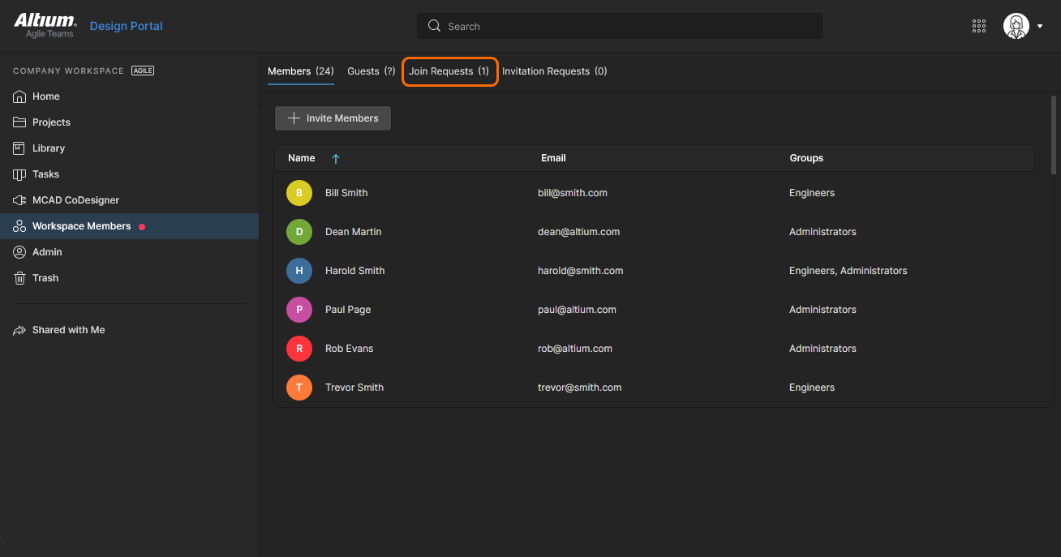Open the Admin sidebar item
Viewport: 1061px width, 557px height.
[47, 252]
